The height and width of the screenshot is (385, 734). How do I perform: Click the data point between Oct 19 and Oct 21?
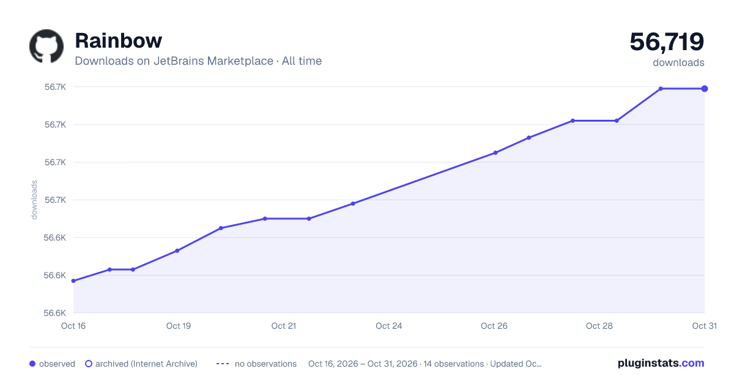(x=221, y=228)
